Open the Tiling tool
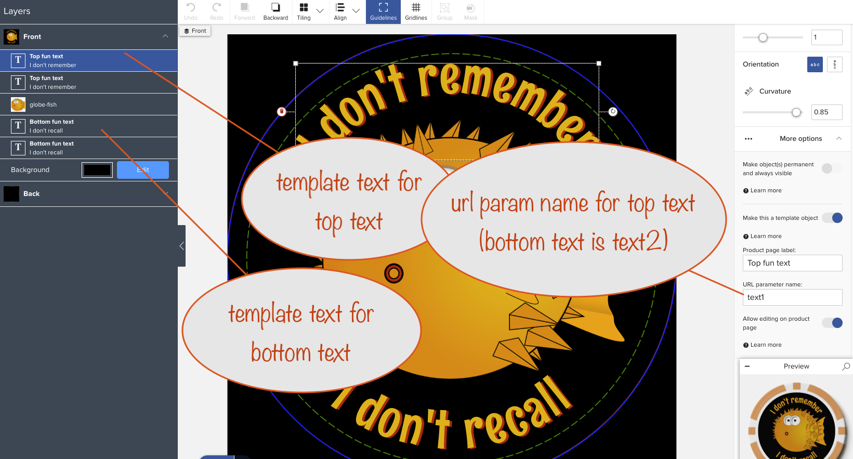Screen dimensions: 853x459 tap(304, 11)
